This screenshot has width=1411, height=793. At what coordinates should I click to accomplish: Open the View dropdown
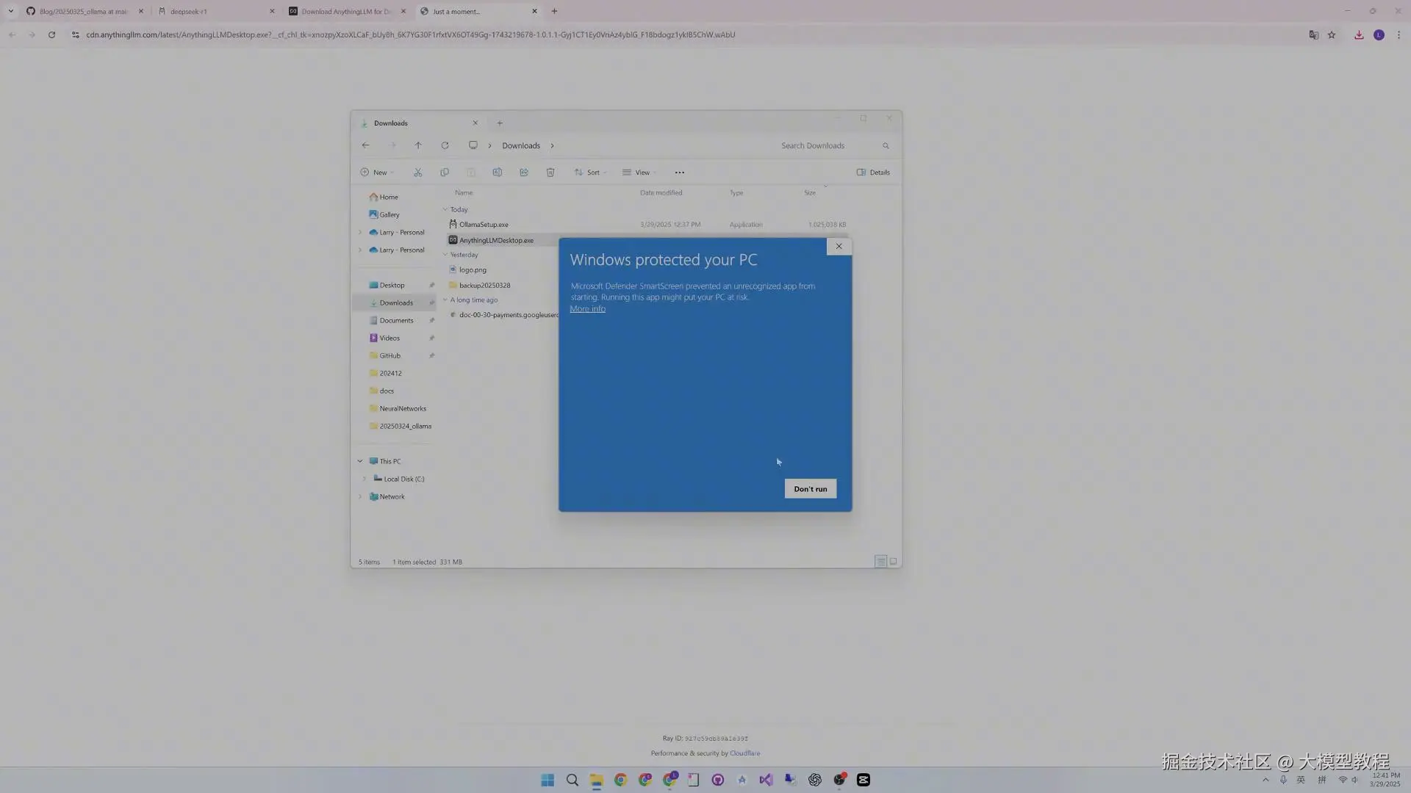pos(639,173)
